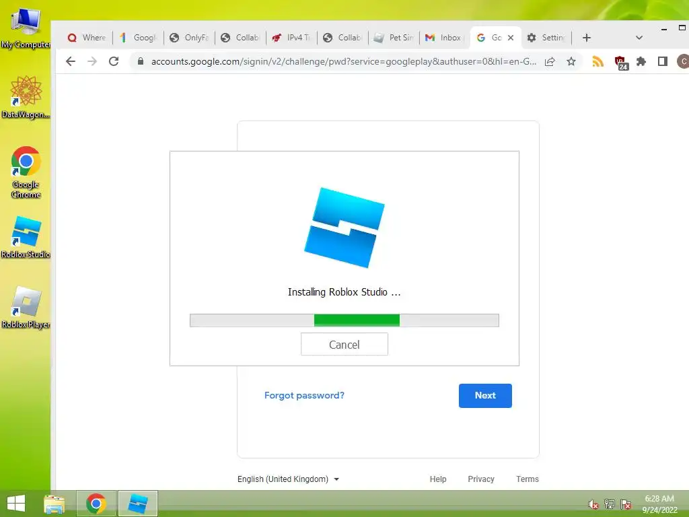Image resolution: width=689 pixels, height=517 pixels.
Task: Expand English (United Kingdom) language dropdown
Action: point(288,479)
